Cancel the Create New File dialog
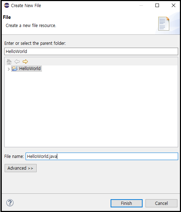This screenshot has width=181, height=212. click(x=161, y=203)
